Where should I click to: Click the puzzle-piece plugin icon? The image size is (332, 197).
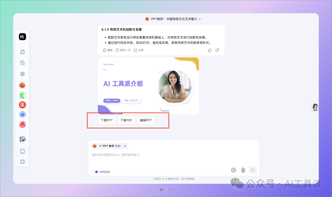point(22,162)
